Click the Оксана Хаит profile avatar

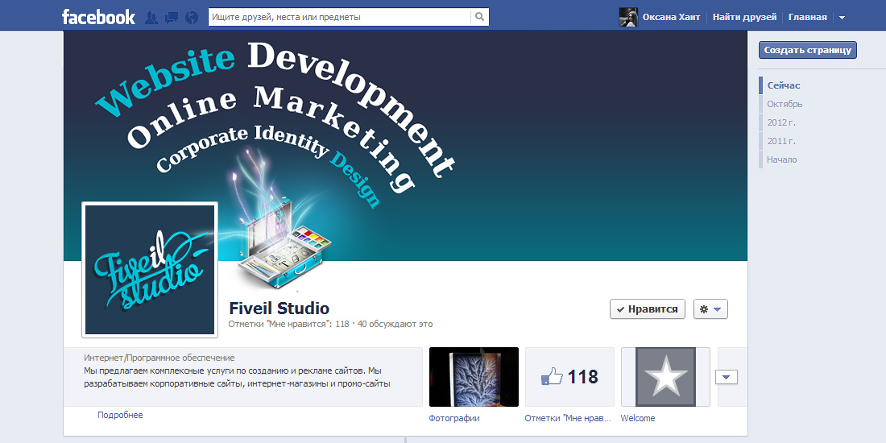tap(628, 17)
